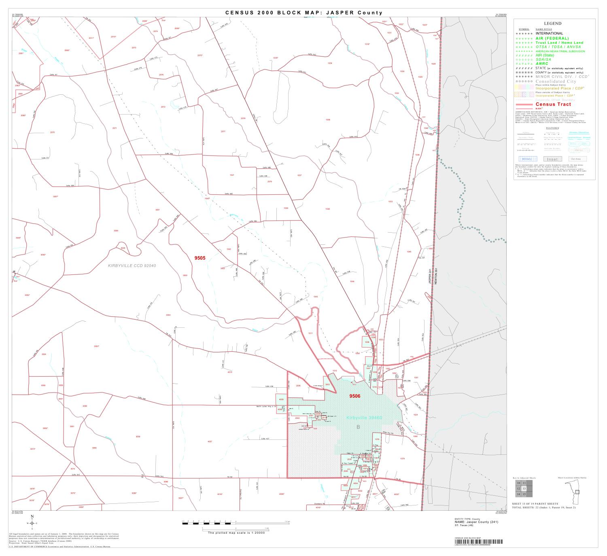Toggle the Consolidated City legend entry
The width and height of the screenshot is (607, 556).
[x=523, y=81]
